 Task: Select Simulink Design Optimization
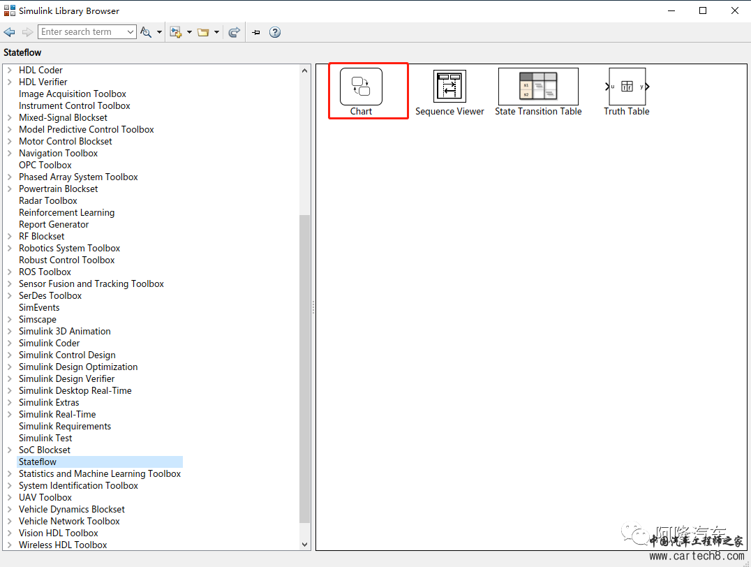(x=78, y=367)
